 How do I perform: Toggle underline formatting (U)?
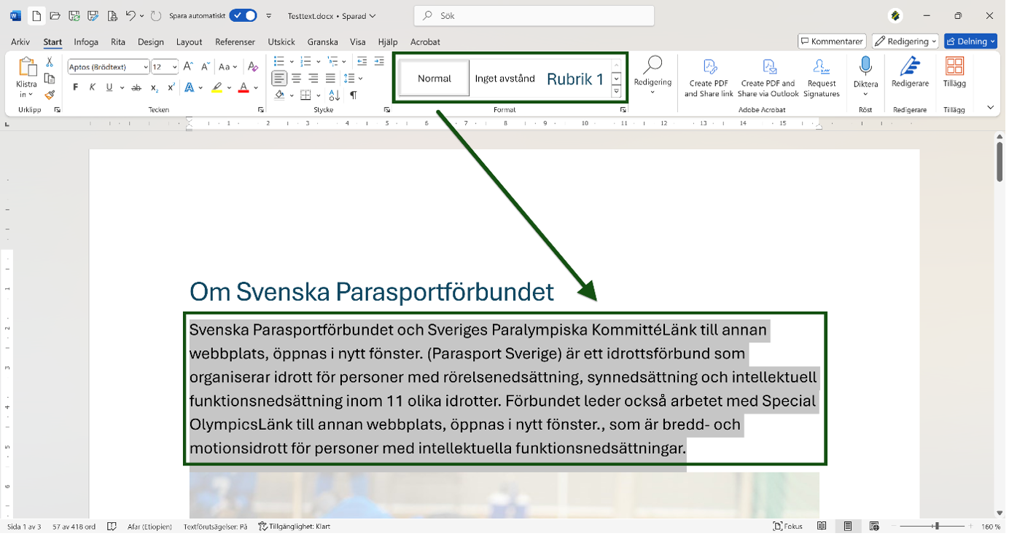pyautogui.click(x=109, y=87)
